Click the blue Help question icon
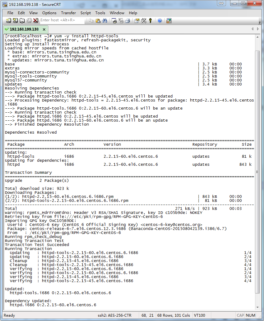264x321 pixels. coord(160,21)
